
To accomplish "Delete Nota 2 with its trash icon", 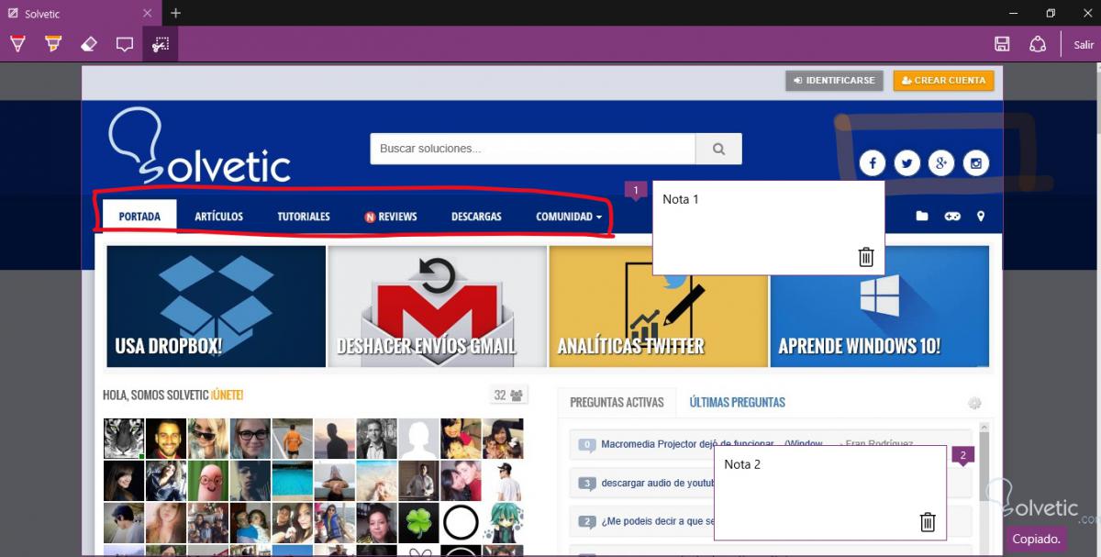I will click(928, 522).
